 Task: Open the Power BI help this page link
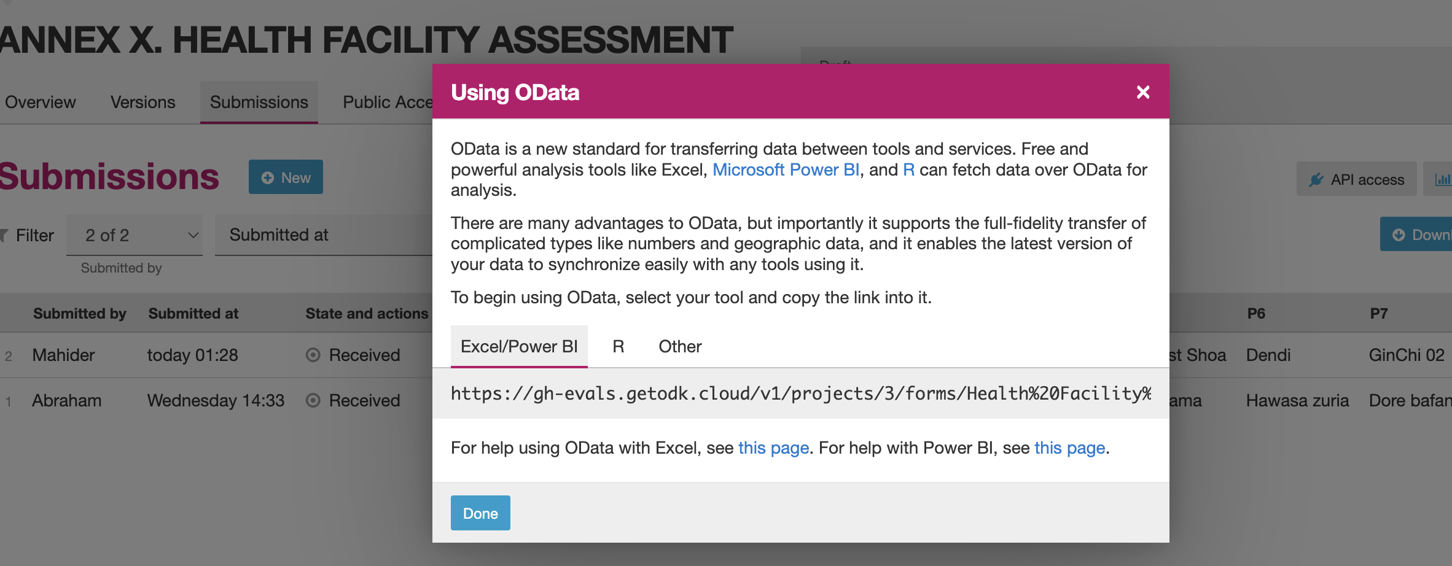(x=1069, y=448)
